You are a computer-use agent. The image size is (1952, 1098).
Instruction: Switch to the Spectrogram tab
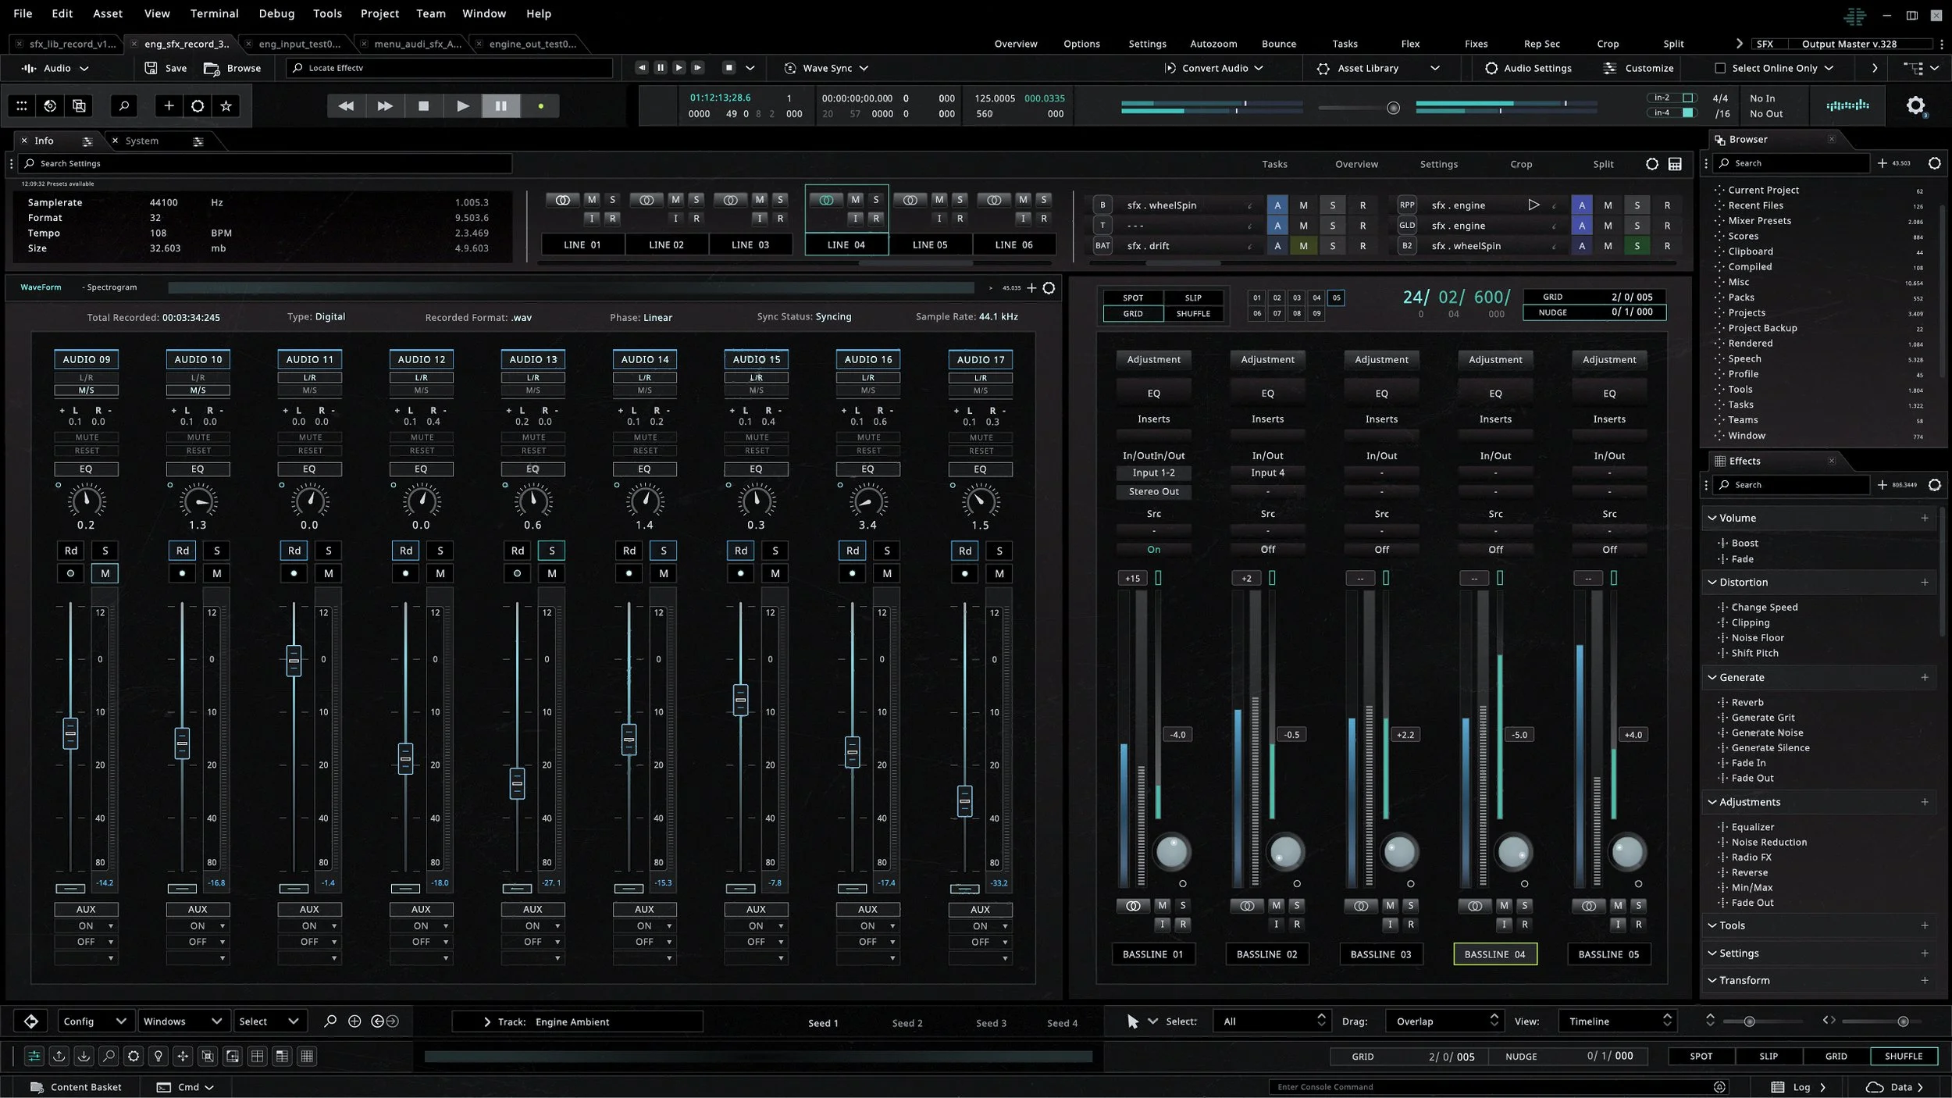[111, 287]
